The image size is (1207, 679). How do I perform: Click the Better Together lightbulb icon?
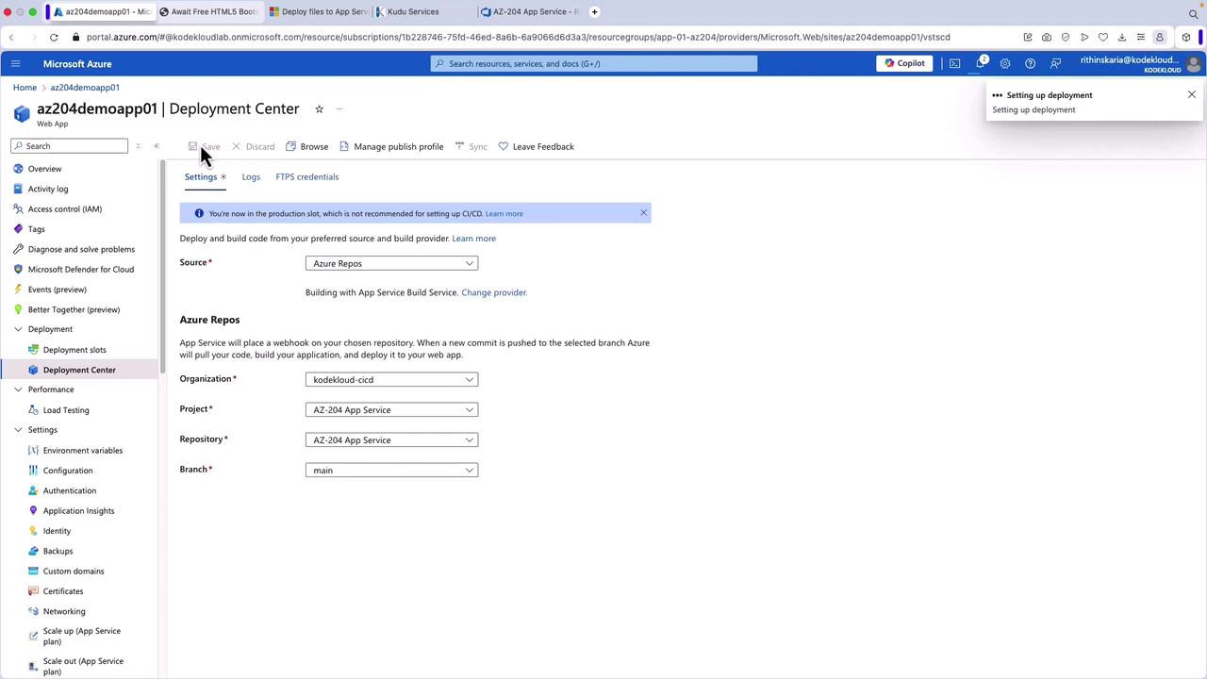[x=18, y=309]
